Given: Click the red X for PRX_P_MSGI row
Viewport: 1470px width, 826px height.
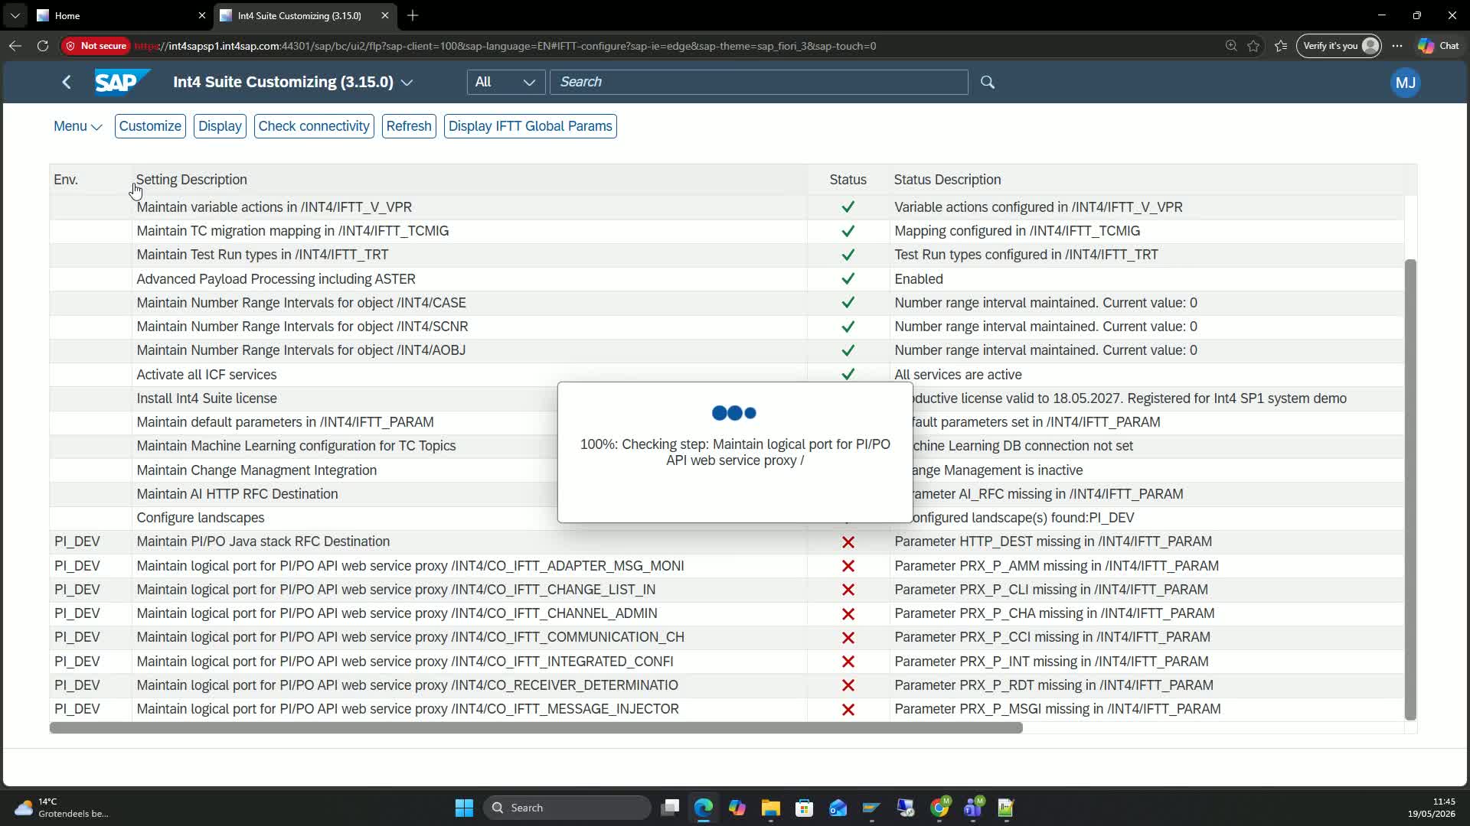Looking at the screenshot, I should [848, 710].
